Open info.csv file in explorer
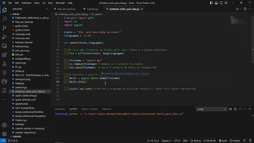Screen dimensions: 254x143 (x=19, y=55)
